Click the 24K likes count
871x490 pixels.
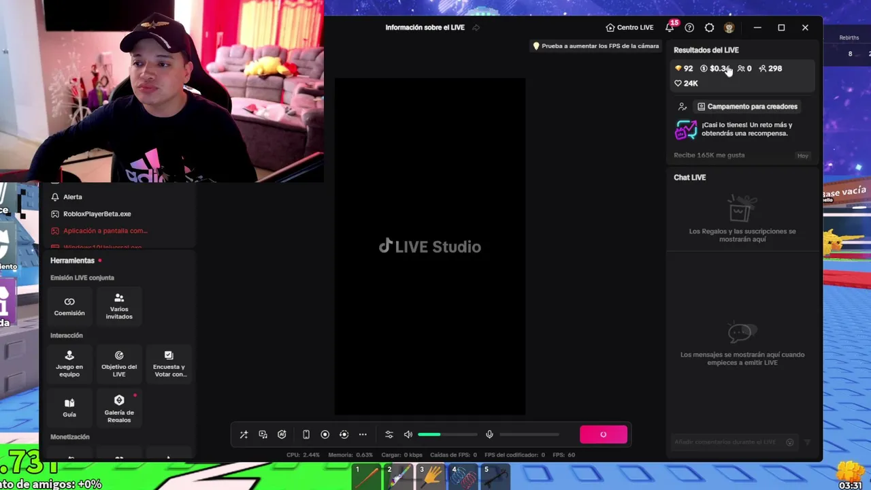point(686,83)
